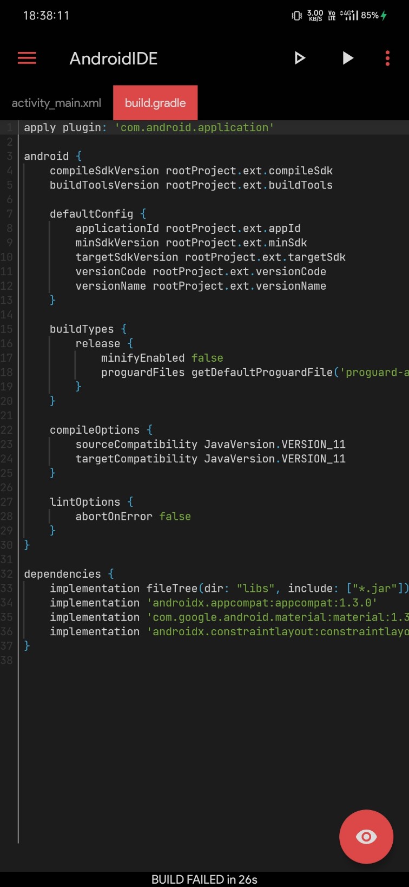Click the defaultConfig block header
Screen dimensions: 409x887
coord(98,214)
